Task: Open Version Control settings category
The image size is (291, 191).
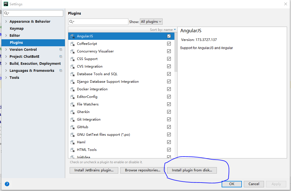Action: 23,49
